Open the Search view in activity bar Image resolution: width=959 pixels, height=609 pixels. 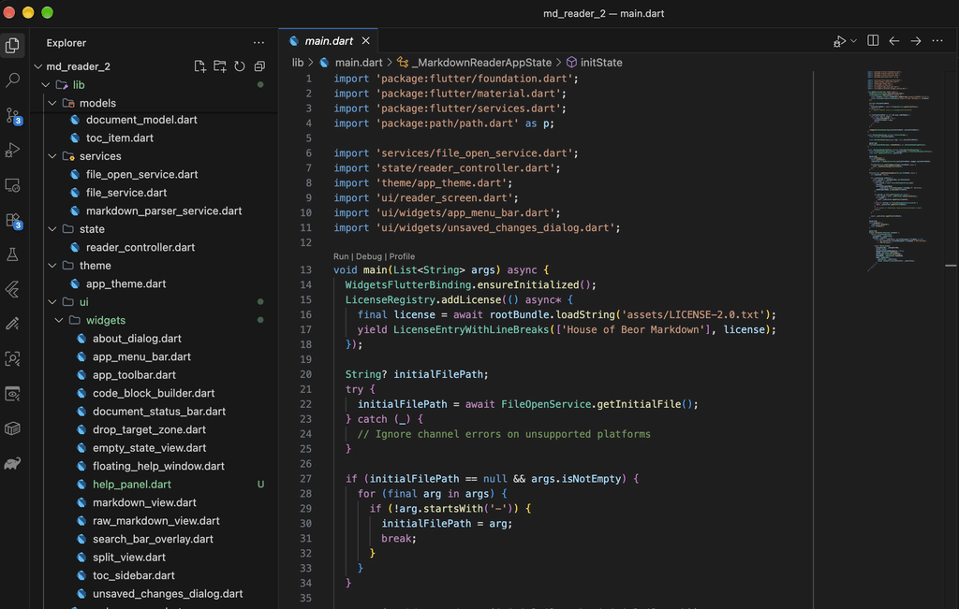point(12,80)
